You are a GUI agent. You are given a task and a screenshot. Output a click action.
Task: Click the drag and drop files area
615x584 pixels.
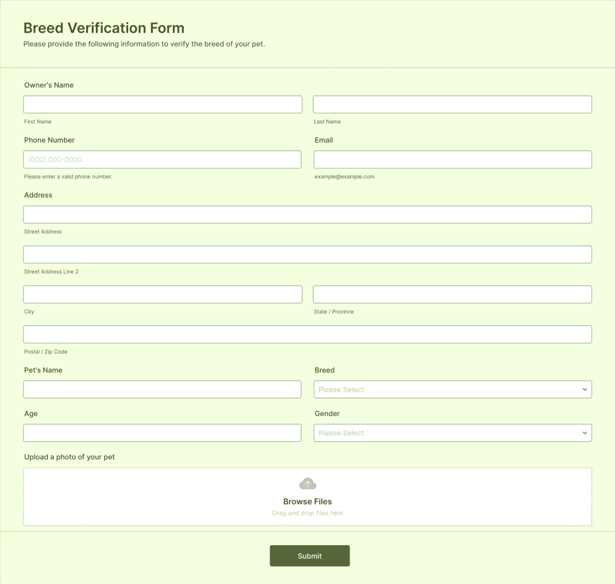coord(307,513)
